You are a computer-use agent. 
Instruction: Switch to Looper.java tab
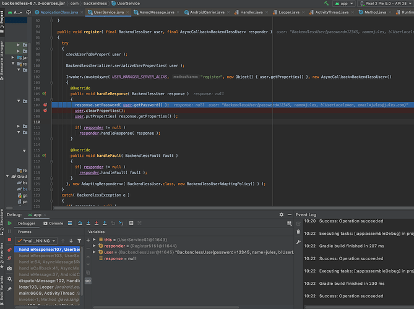click(289, 12)
